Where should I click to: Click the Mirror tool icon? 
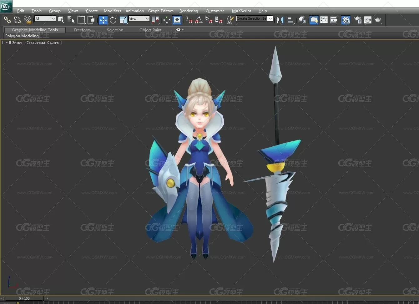[x=280, y=20]
